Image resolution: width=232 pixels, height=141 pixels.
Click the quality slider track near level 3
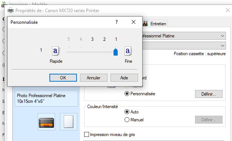(x=92, y=52)
